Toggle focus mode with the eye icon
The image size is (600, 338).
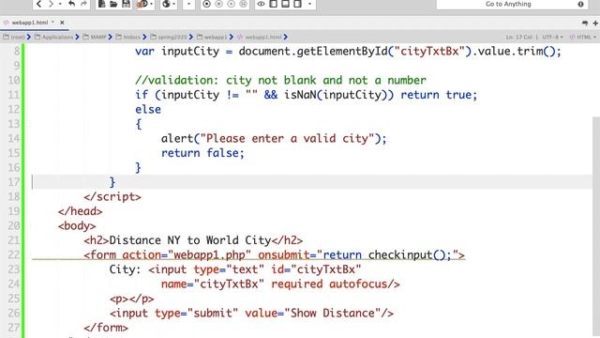click(261, 4)
